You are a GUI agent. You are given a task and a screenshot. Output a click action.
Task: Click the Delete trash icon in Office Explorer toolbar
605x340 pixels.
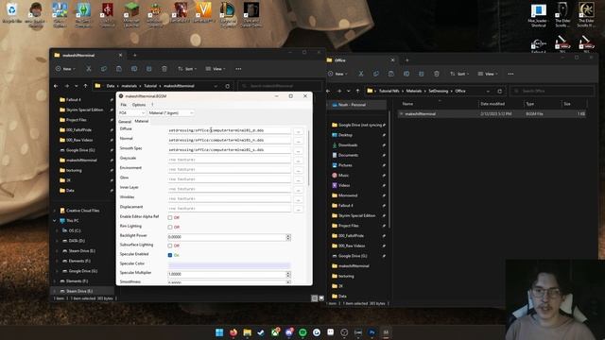pos(437,74)
